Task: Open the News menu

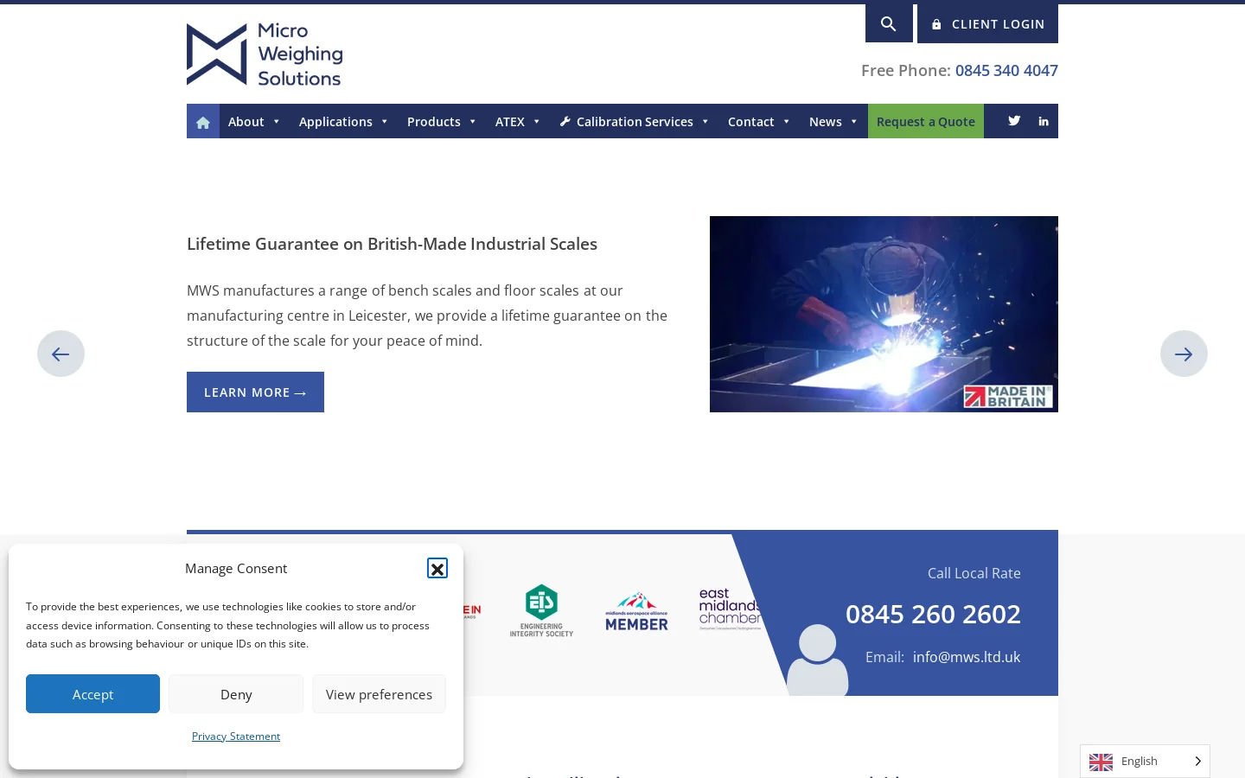Action: [833, 122]
